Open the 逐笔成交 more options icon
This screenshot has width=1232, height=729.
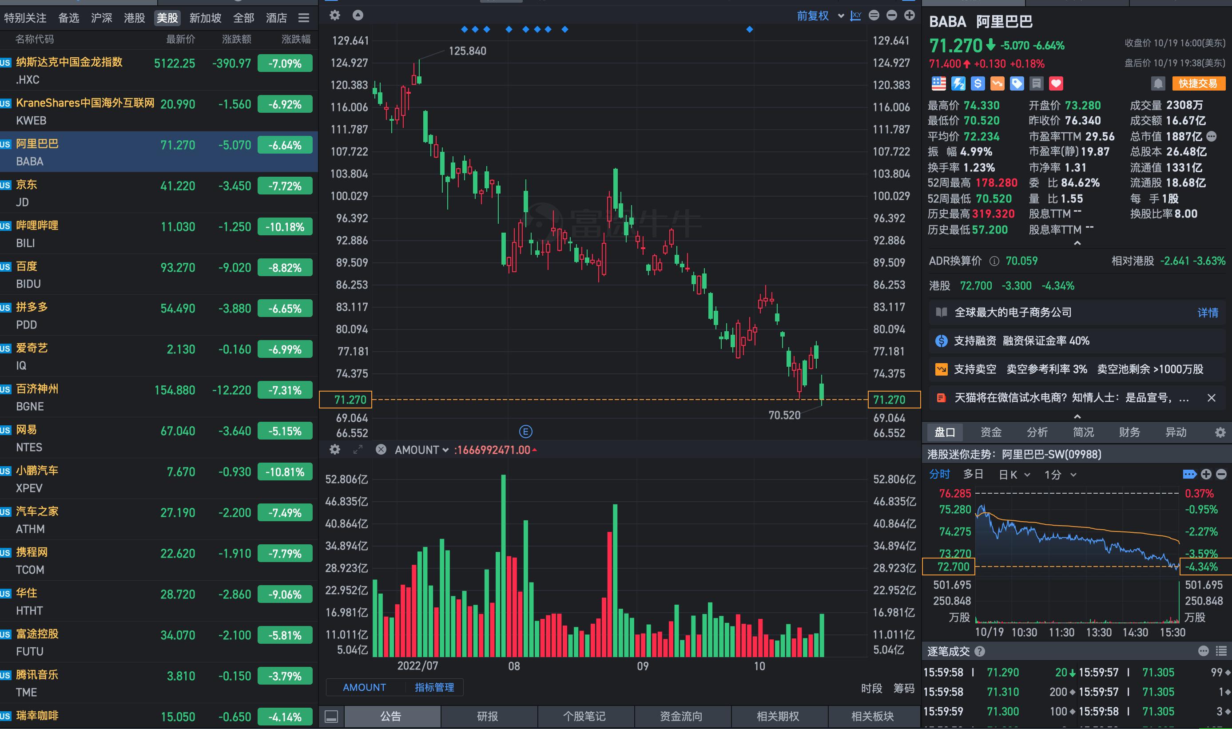1204,651
